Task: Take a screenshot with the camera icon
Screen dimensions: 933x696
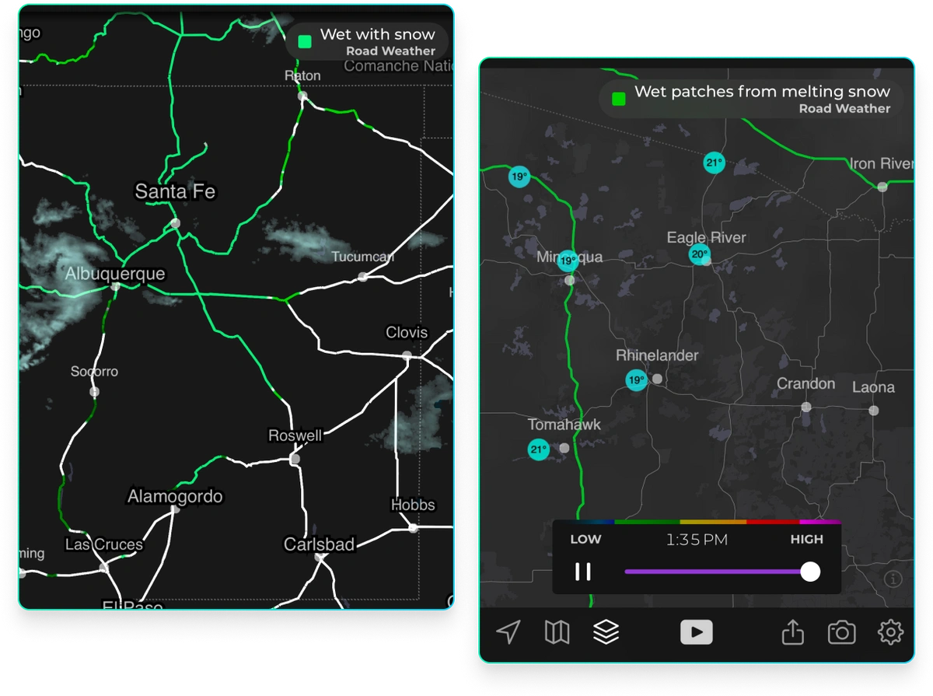Action: pyautogui.click(x=841, y=632)
